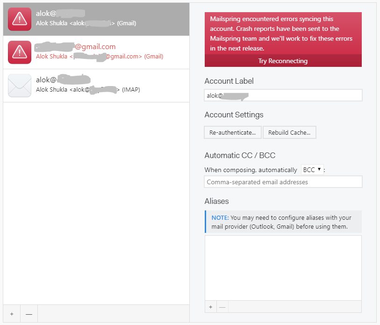Click the Account Label heading
Screen dimensions: 380x325
pyautogui.click(x=229, y=81)
